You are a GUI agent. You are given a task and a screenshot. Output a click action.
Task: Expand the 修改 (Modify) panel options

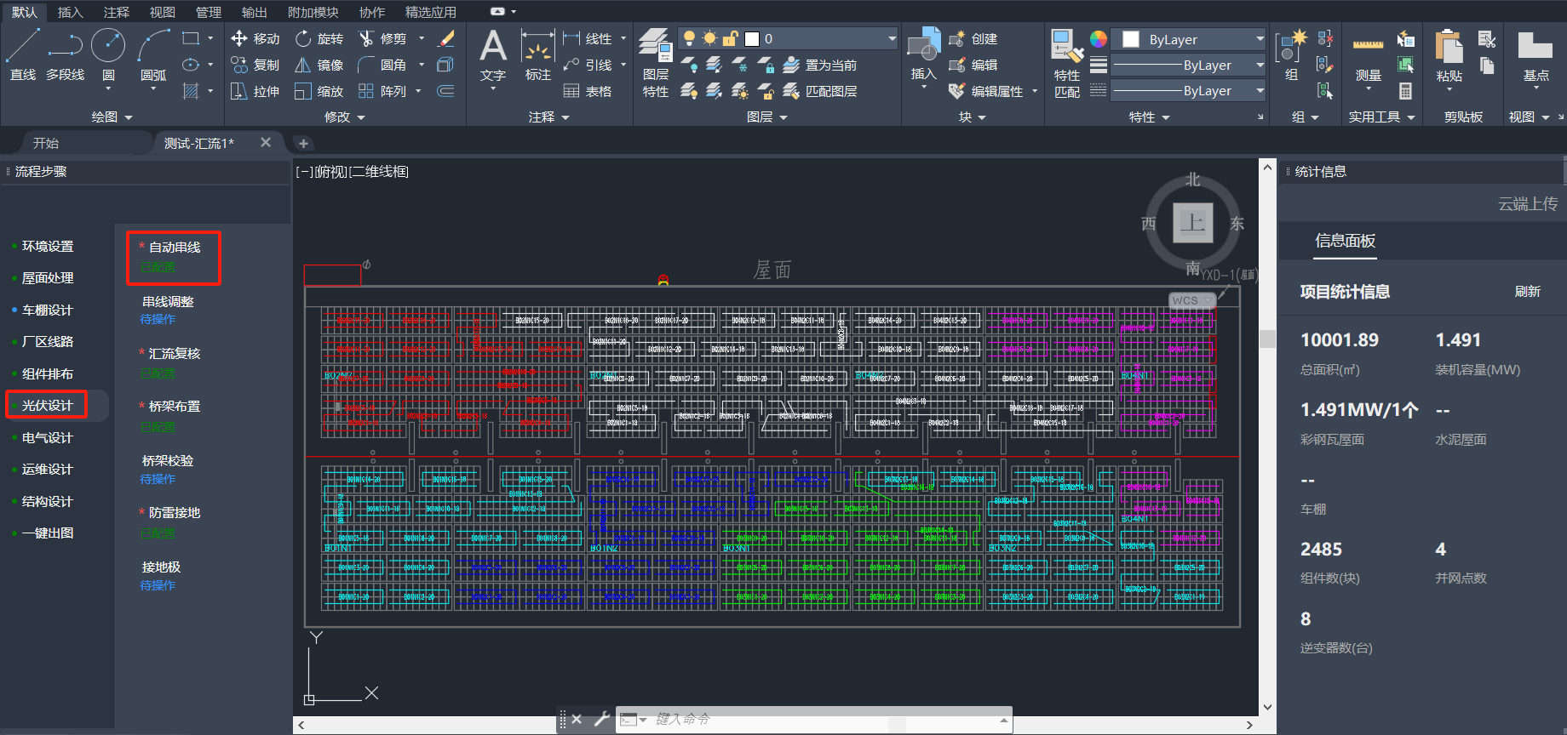(361, 117)
